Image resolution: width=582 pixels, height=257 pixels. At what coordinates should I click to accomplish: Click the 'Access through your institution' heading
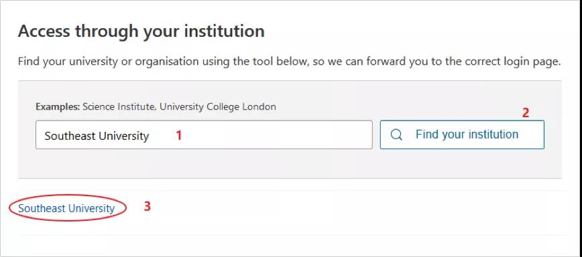click(141, 31)
